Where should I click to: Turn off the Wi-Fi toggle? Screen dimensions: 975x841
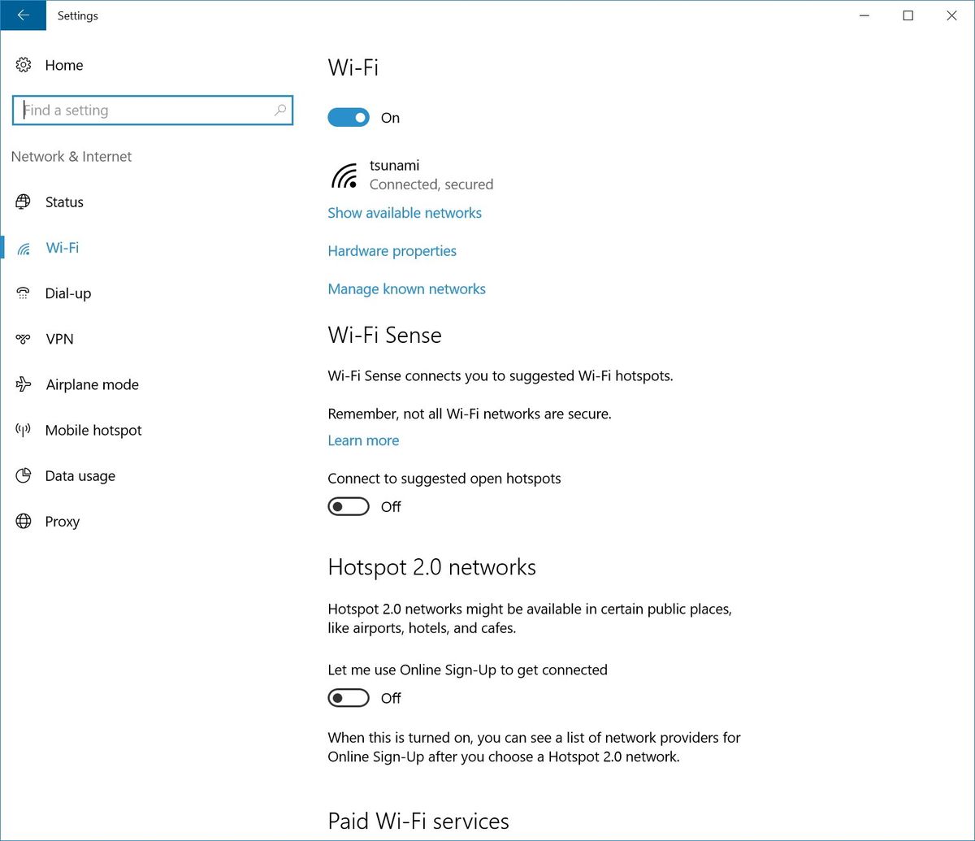349,117
